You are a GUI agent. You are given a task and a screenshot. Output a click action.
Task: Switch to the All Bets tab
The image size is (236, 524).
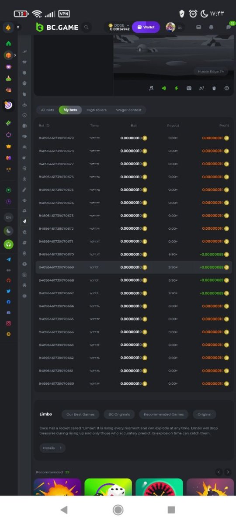pos(48,110)
